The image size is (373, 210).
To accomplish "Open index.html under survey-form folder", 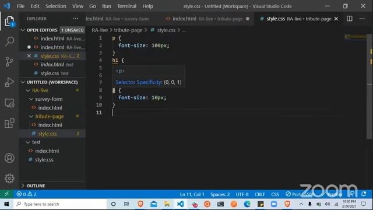I will [50, 107].
